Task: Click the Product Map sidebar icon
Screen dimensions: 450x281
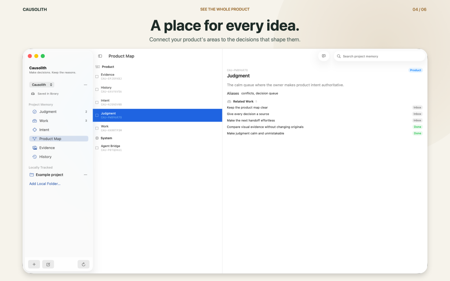Action: [x=34, y=138]
